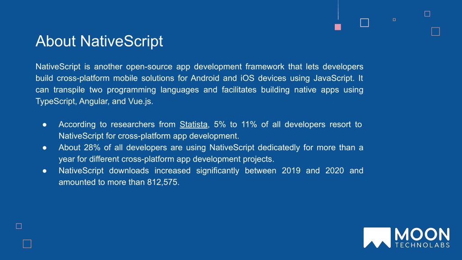Viewport: 462px width, 260px height.
Task: Click the text 'TypeScript, Angular, and Vue.js.'
Action: click(94, 101)
